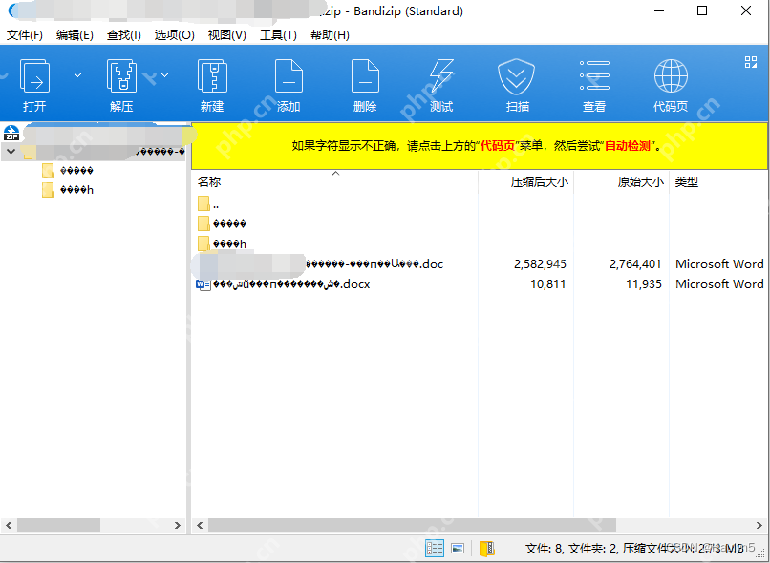Click left arrow of file list scrollbar
This screenshot has width=770, height=563.
(200, 525)
